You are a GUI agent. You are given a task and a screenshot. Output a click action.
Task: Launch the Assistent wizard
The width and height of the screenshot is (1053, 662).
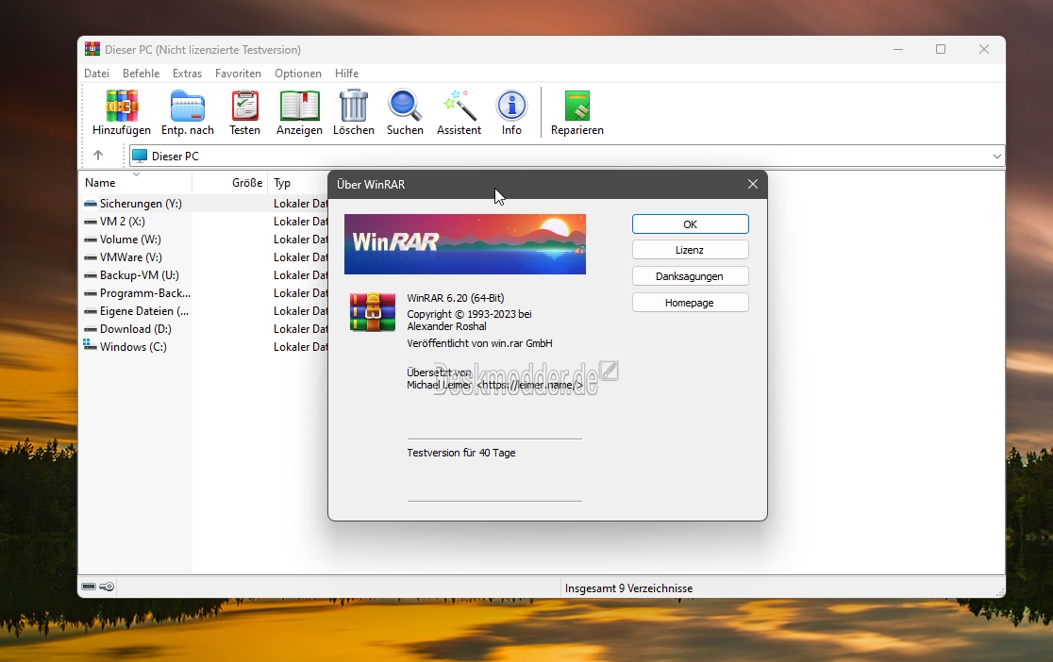click(460, 113)
